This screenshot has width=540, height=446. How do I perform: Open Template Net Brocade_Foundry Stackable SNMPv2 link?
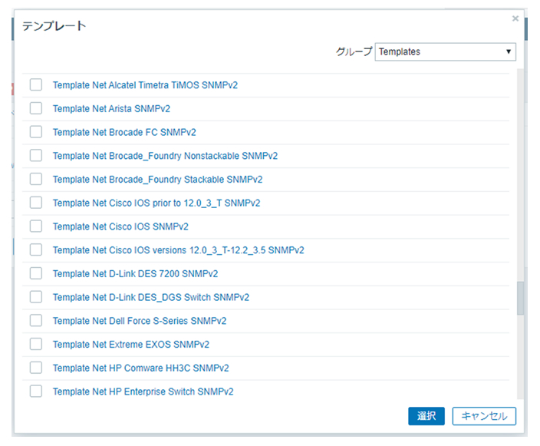pyautogui.click(x=157, y=180)
